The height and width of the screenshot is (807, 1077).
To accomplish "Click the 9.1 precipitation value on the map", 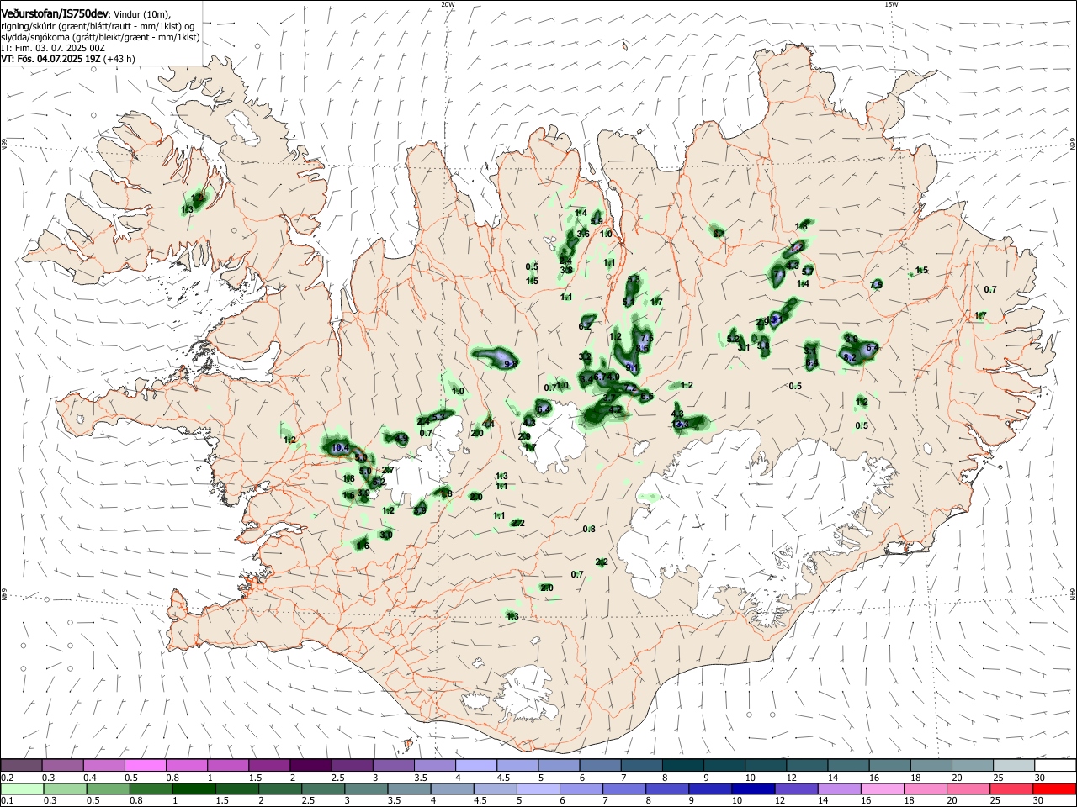I will (x=631, y=367).
